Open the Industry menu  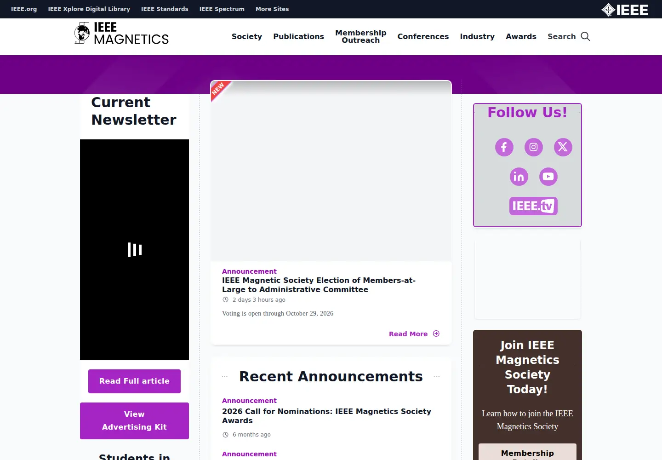(x=477, y=36)
